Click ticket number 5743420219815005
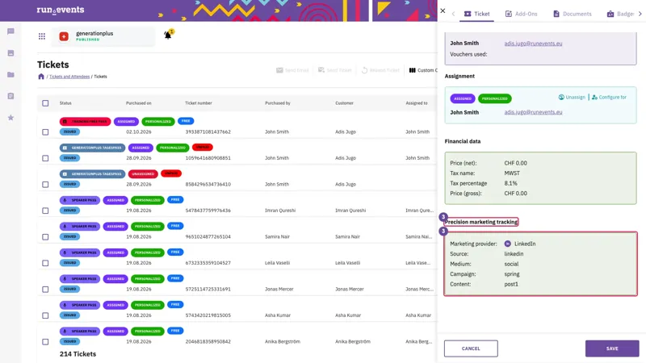Image resolution: width=646 pixels, height=363 pixels. click(208, 315)
